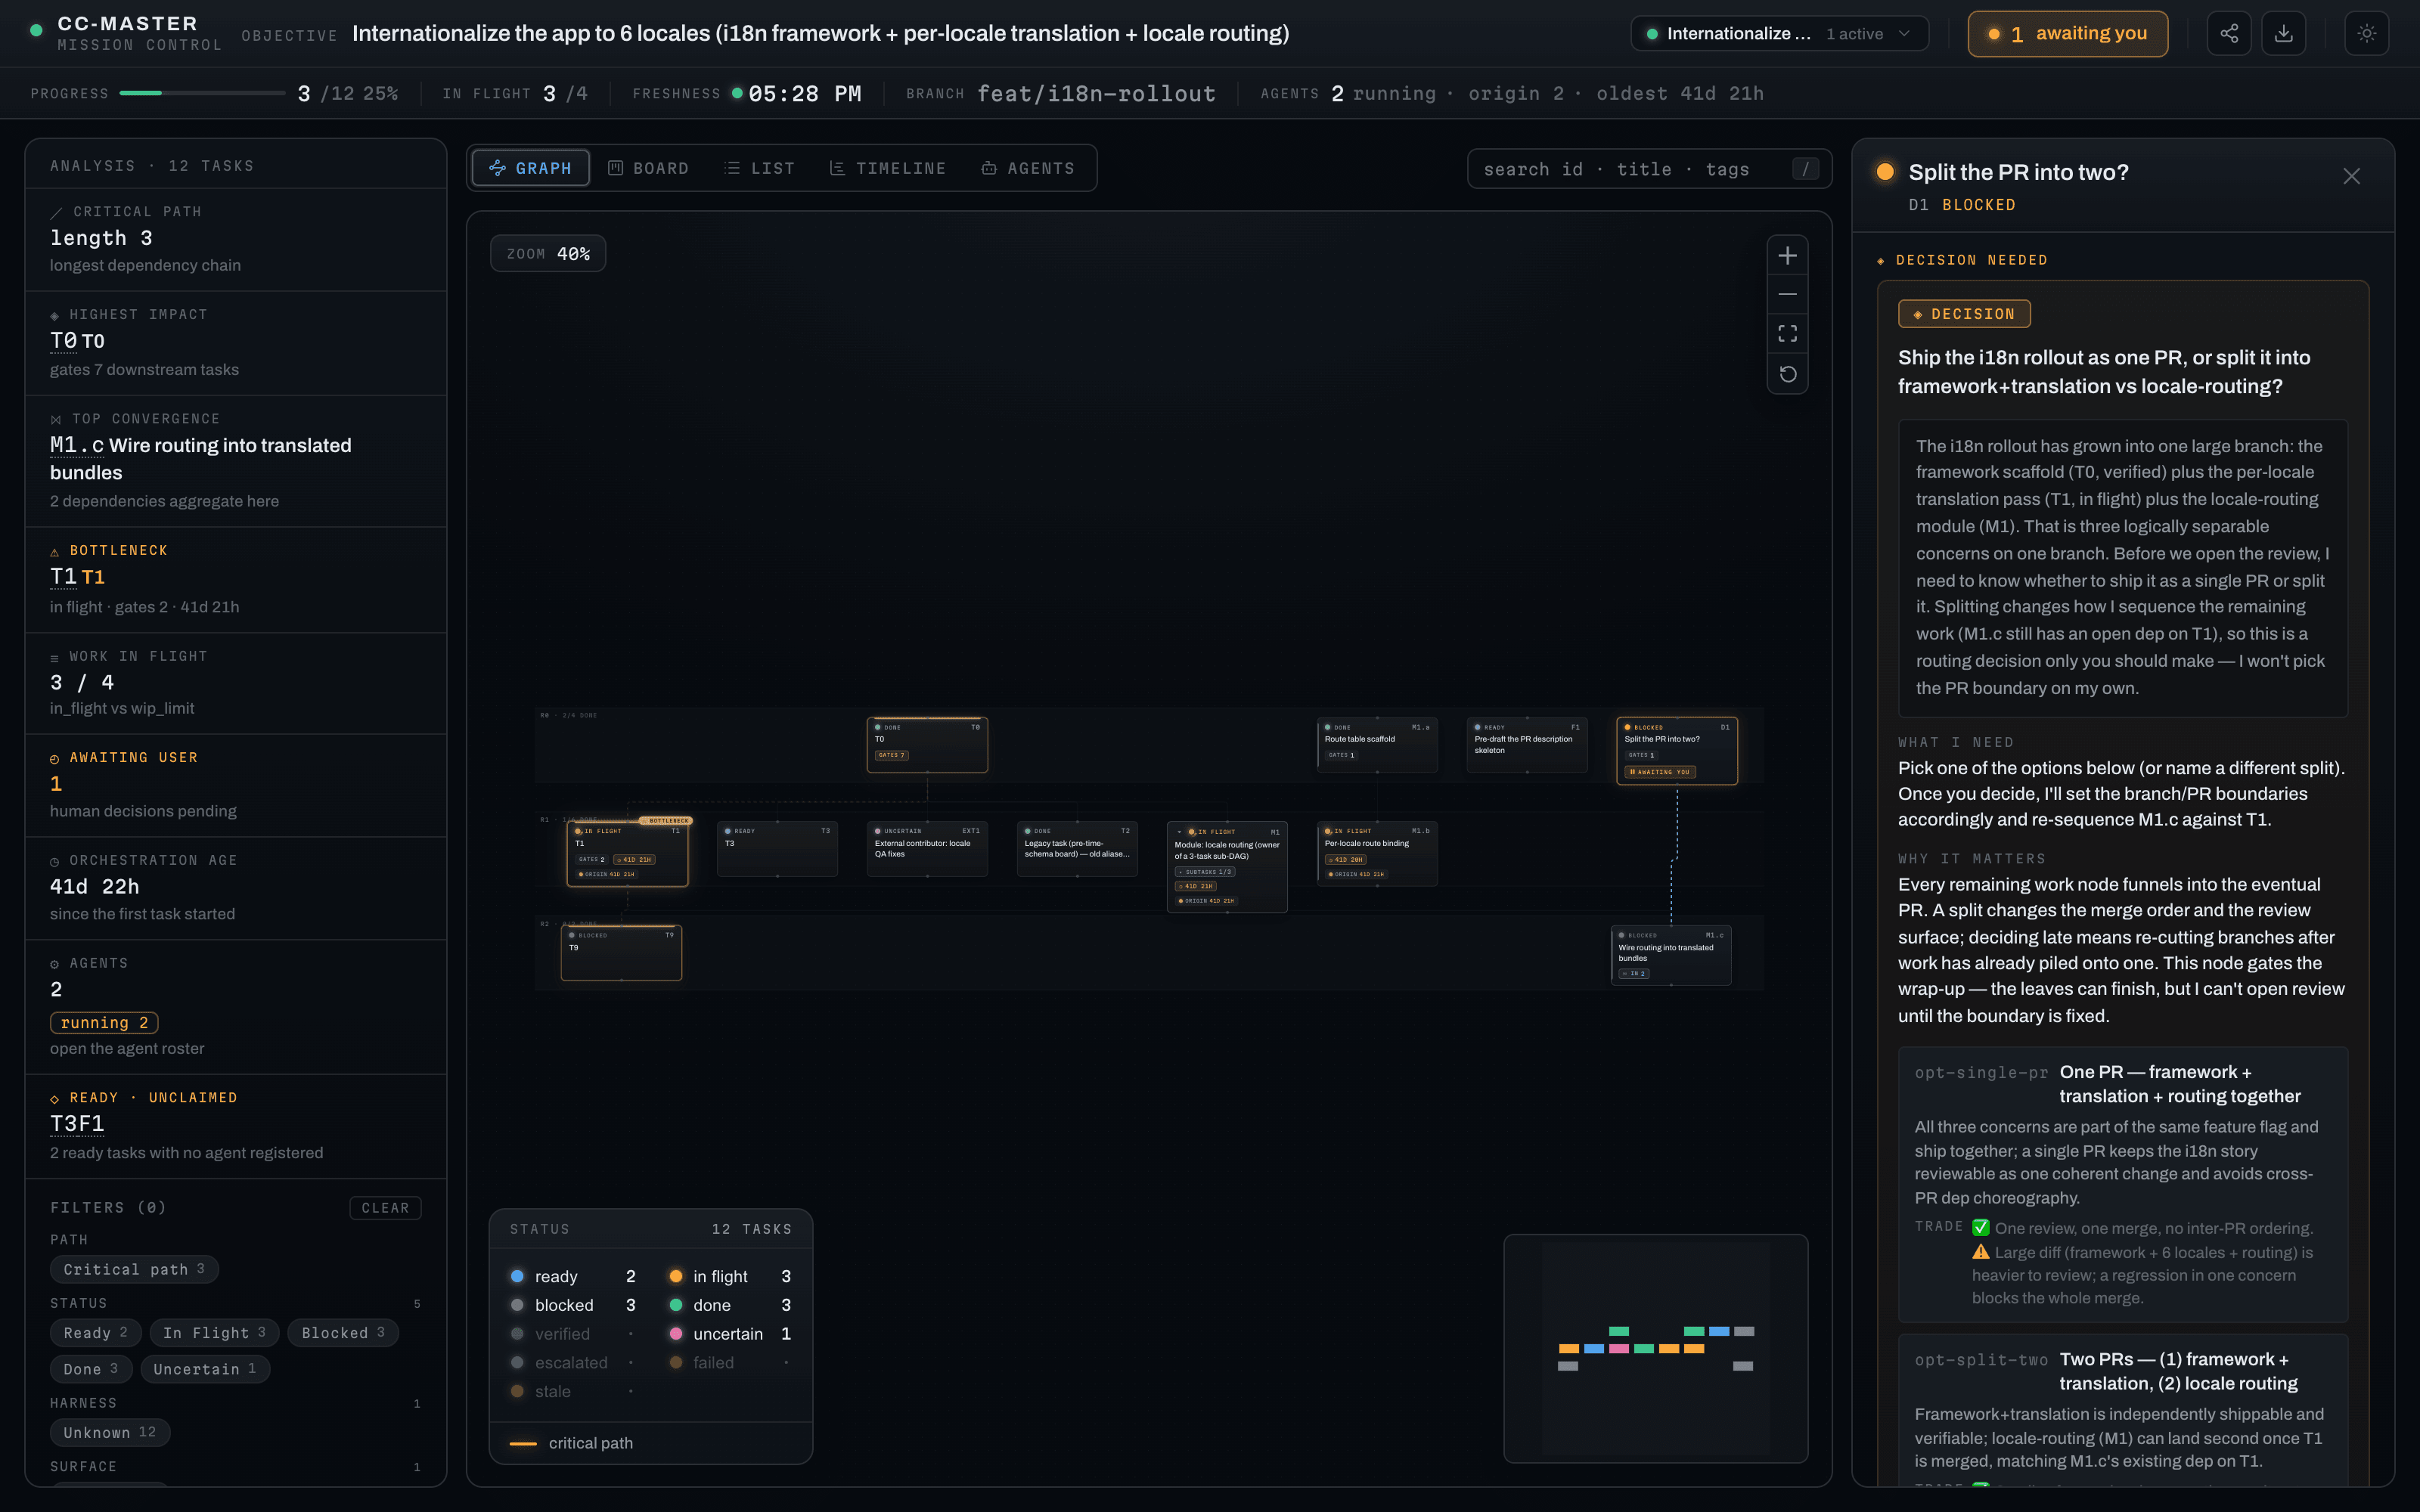Open T3F1 link under Ready Unclaimed
2420x1512 pixels.
pyautogui.click(x=77, y=1124)
